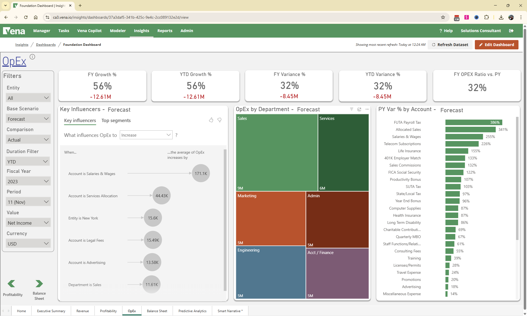Expand OpEx by Department into focus mode

(359, 109)
